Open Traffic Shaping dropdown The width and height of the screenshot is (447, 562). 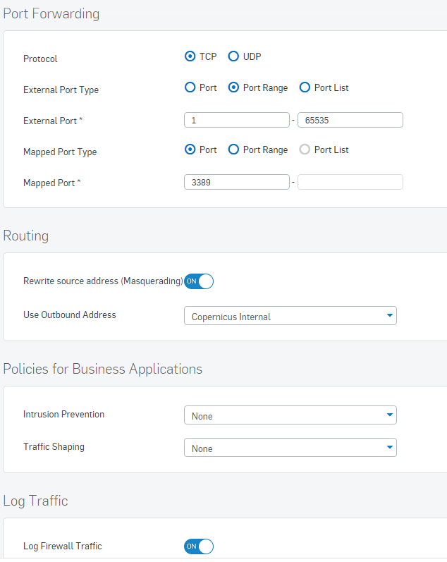[x=290, y=447]
